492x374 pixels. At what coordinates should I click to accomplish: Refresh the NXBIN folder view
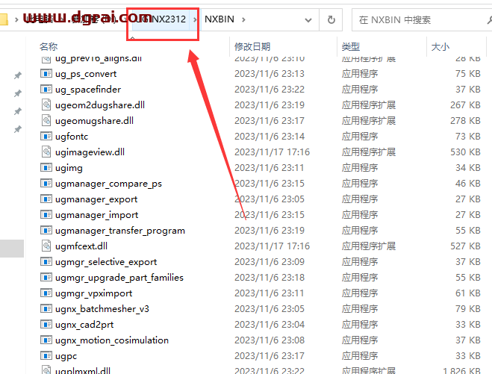[x=331, y=19]
